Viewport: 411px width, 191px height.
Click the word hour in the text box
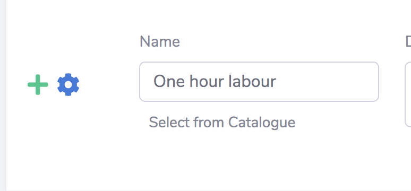tap(207, 82)
